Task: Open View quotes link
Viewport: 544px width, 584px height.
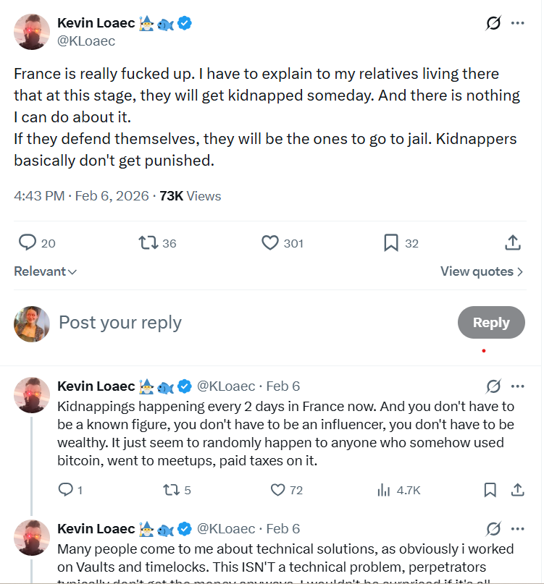Action: (x=482, y=272)
